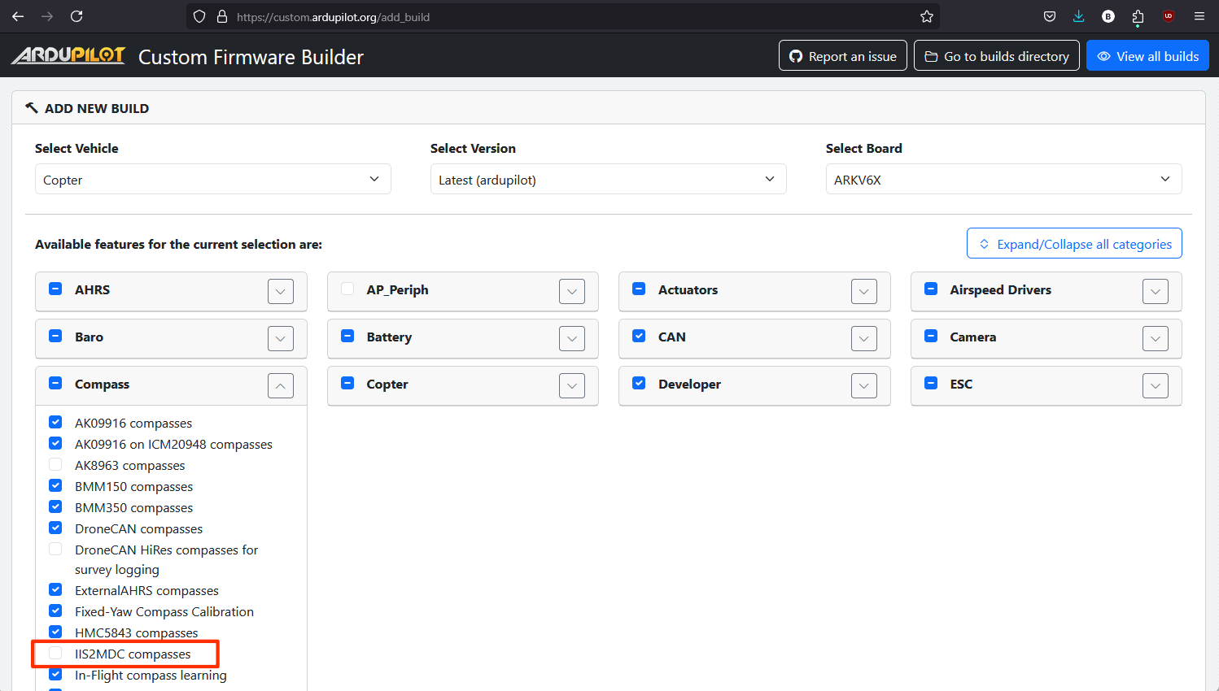Expand the Battery category
Image resolution: width=1219 pixels, height=691 pixels.
[572, 338]
